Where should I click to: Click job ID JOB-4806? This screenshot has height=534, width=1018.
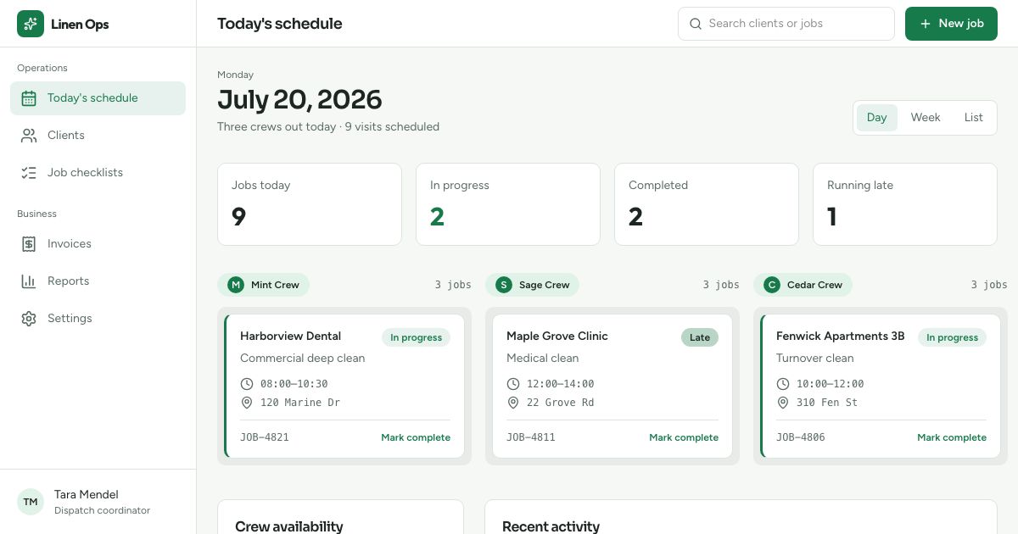point(801,438)
